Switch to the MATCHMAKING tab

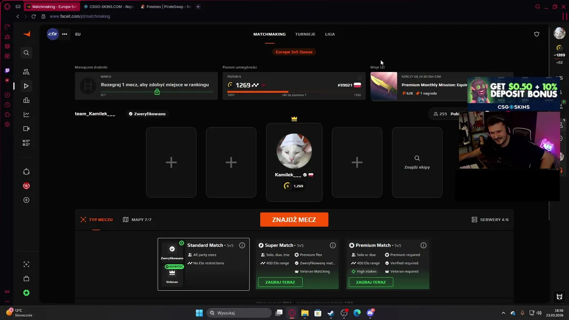[x=269, y=34]
